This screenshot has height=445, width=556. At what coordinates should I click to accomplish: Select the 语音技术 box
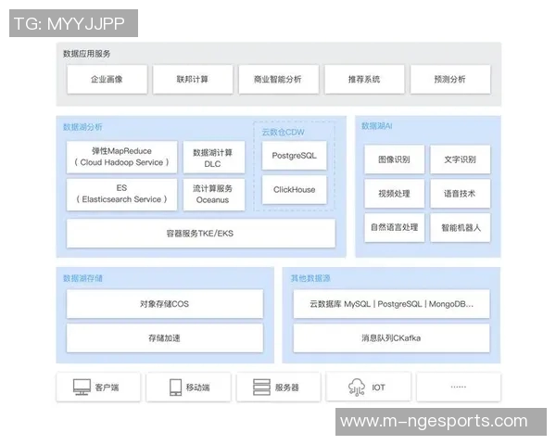click(461, 194)
